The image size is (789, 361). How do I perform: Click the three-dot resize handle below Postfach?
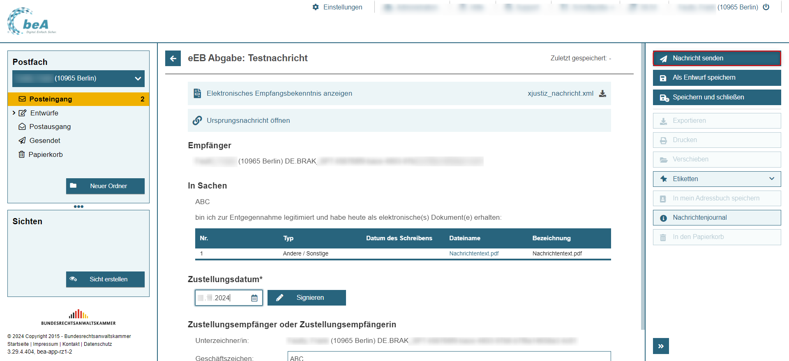[78, 207]
